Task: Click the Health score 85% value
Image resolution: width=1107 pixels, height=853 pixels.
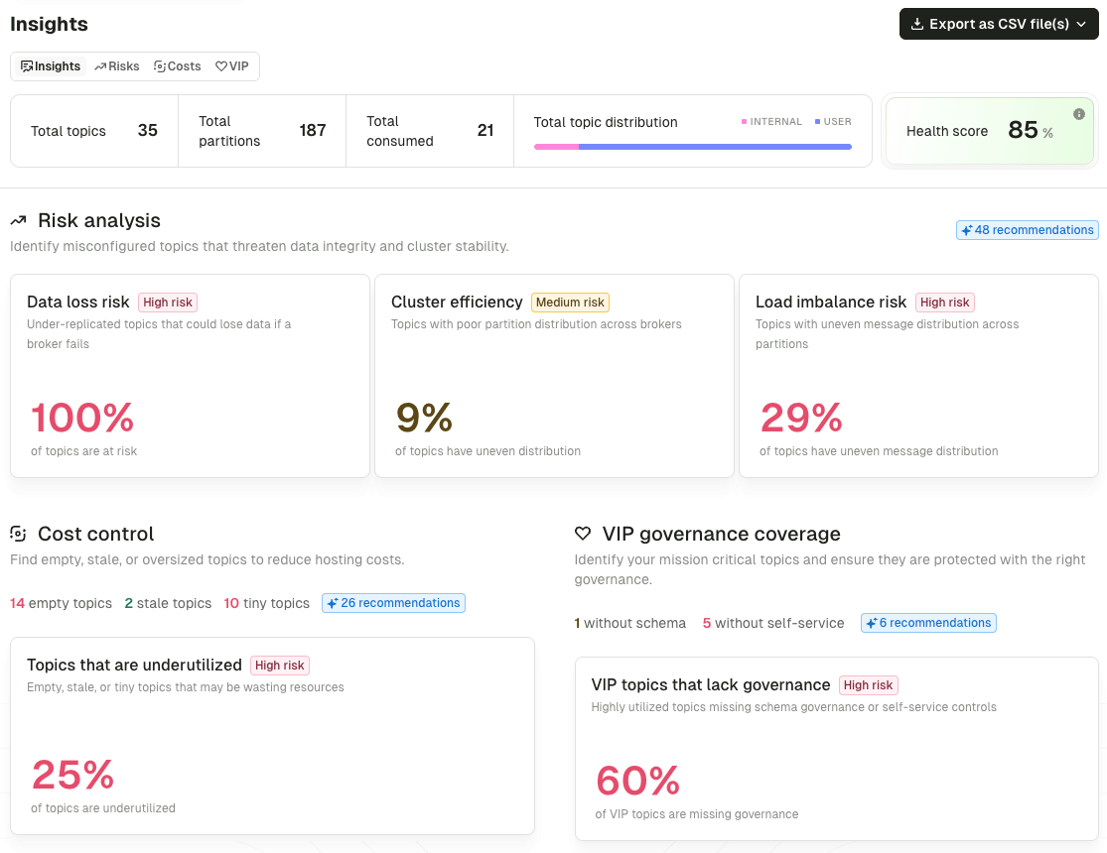Action: (x=1030, y=131)
